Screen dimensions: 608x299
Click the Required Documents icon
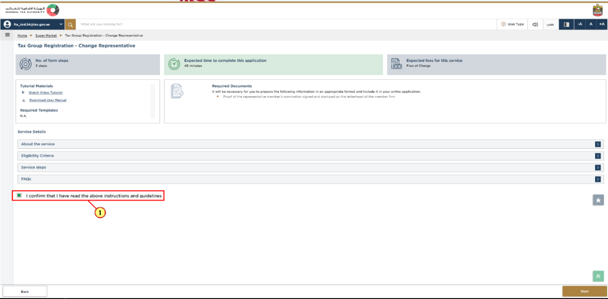[177, 91]
